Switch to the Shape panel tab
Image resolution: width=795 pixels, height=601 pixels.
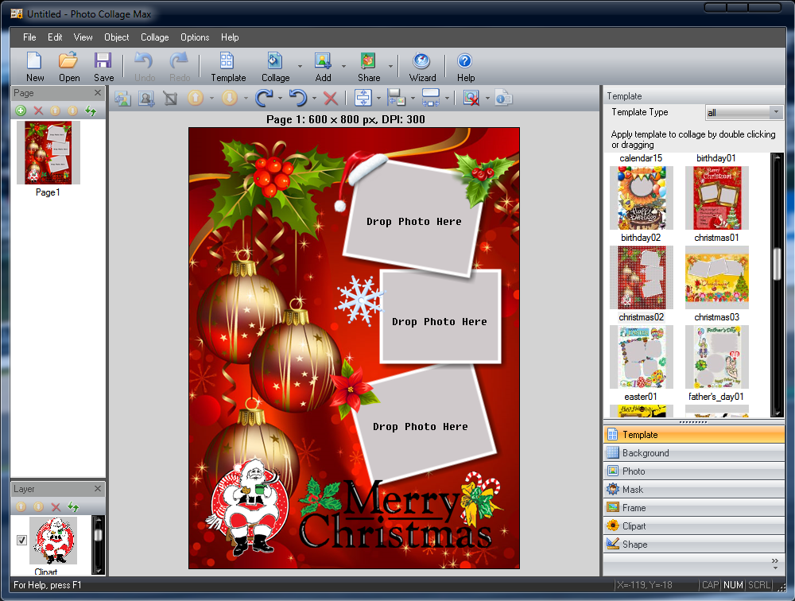pos(694,545)
